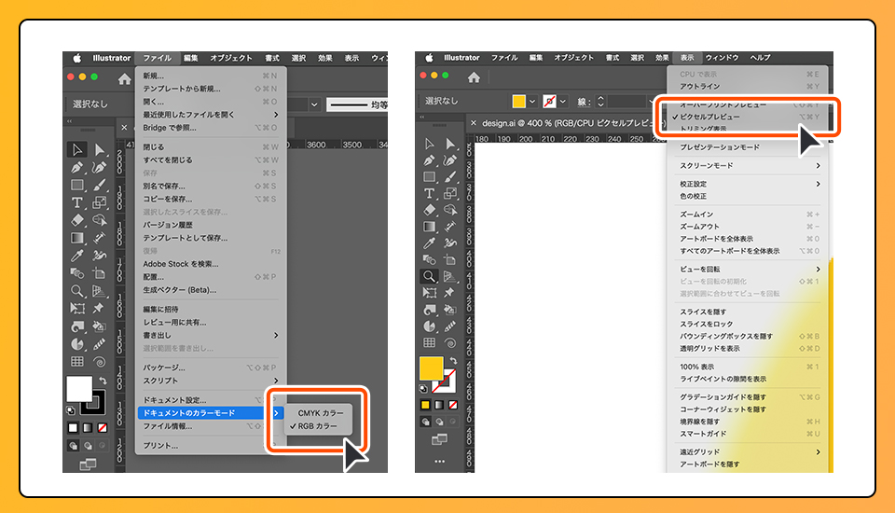Screen dimensions: 895x513
Task: Select the Selection tool in left Illustrator window
Action: point(77,149)
